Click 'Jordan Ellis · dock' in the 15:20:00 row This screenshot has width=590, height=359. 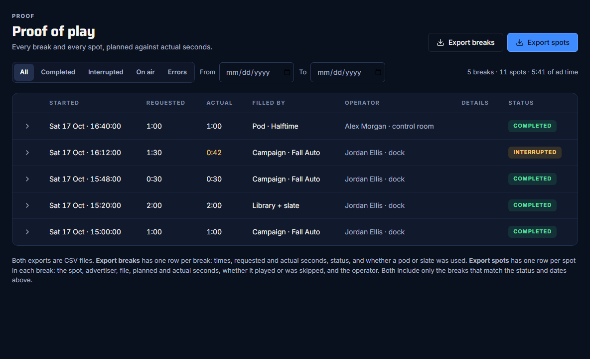(375, 205)
